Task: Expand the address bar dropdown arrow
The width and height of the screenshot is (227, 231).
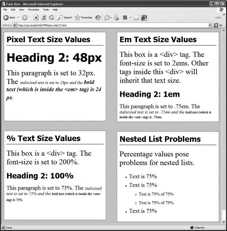Action: [210, 25]
